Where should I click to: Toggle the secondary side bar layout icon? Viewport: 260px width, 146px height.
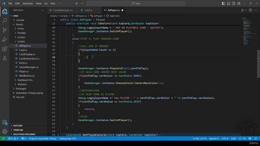(x=234, y=3)
